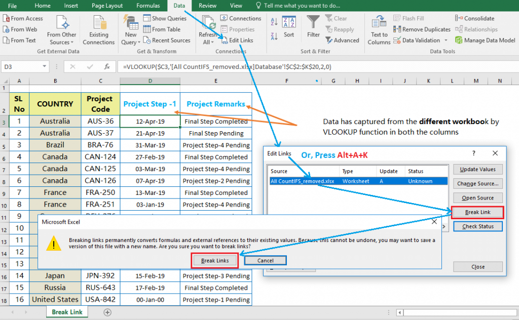Click the Connections icon in the ribbon

224,18
